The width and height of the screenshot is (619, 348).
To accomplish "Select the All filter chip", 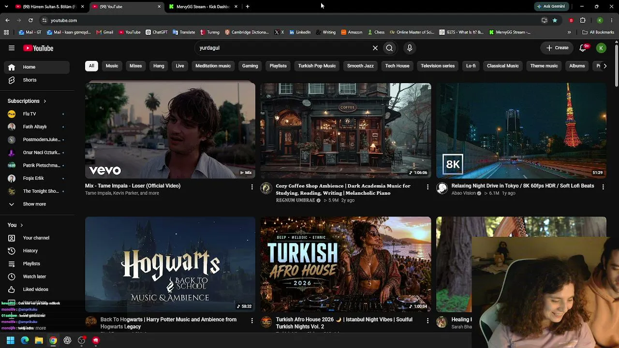I will 91,66.
